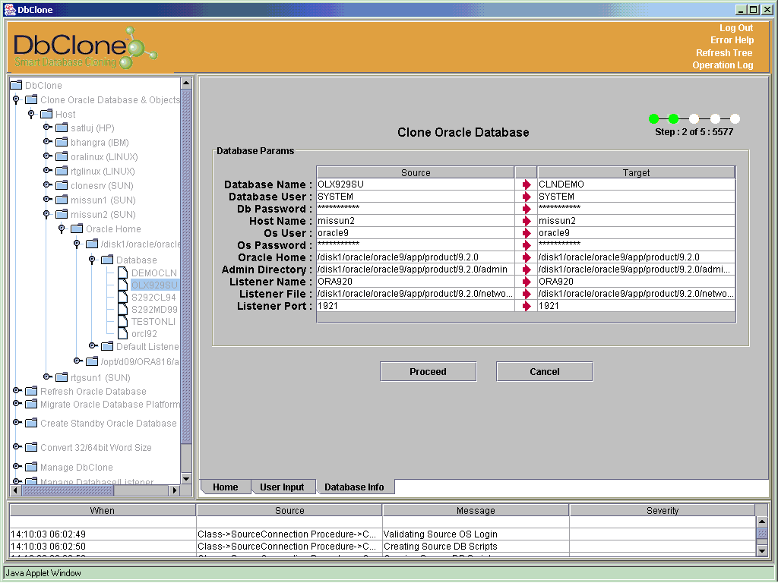Click the Cancel button
This screenshot has height=583, width=778.
click(x=544, y=372)
